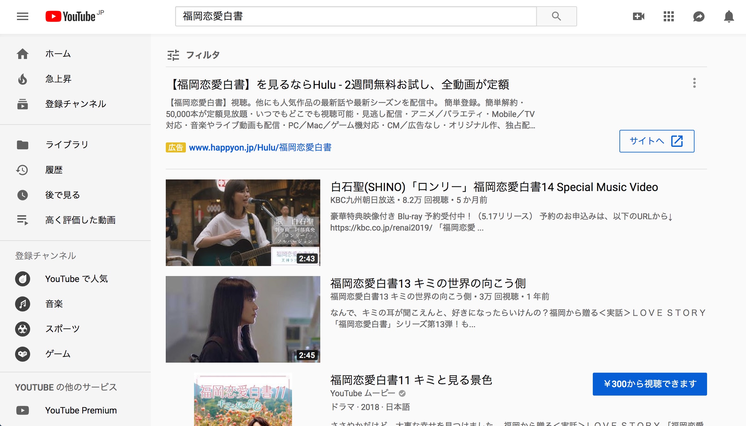Open 後で見る watch later list
Viewport: 746px width, 426px height.
tap(75, 195)
